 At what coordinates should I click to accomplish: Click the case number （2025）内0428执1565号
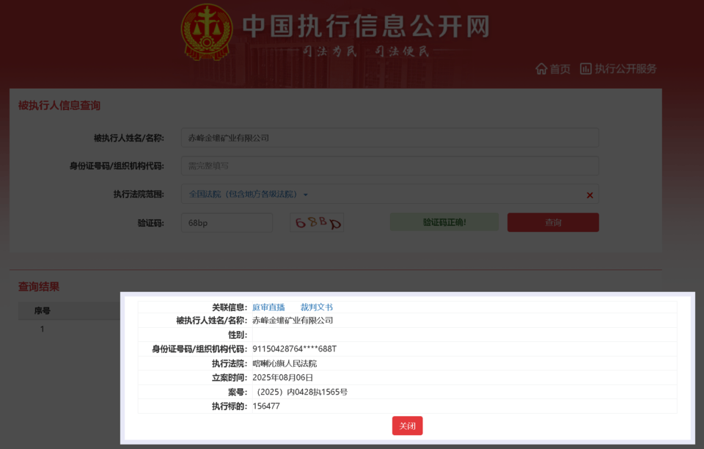(x=300, y=392)
